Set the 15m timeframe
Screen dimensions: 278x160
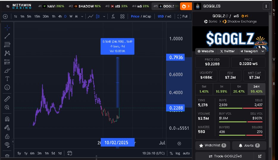tap(37, 16)
